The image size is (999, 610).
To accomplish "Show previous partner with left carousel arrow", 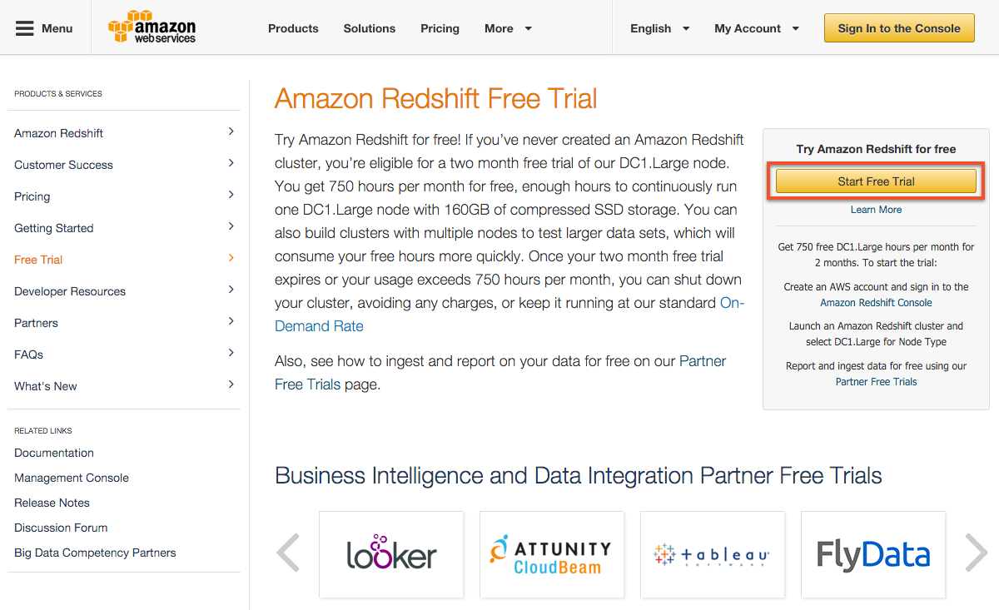I will tap(288, 553).
